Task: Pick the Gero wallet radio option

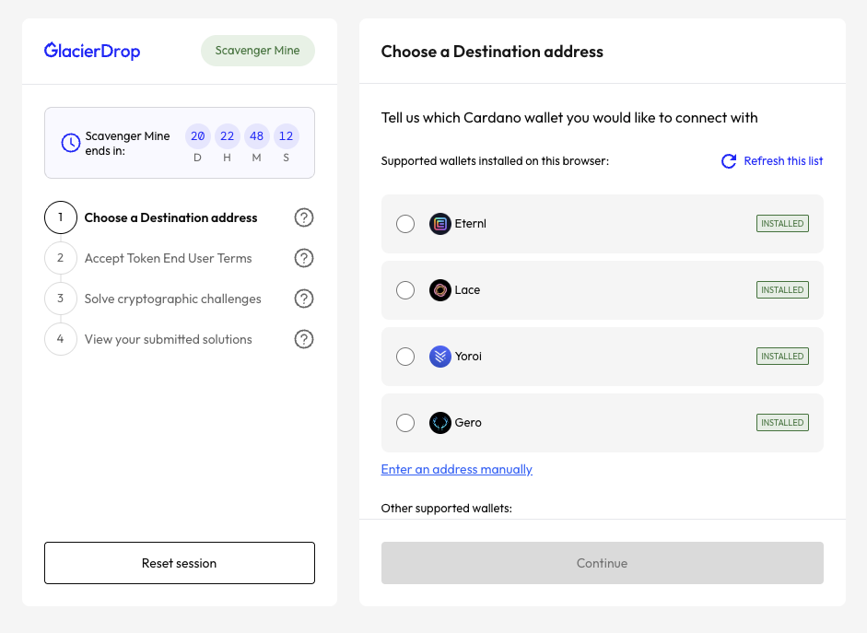Action: [x=405, y=423]
